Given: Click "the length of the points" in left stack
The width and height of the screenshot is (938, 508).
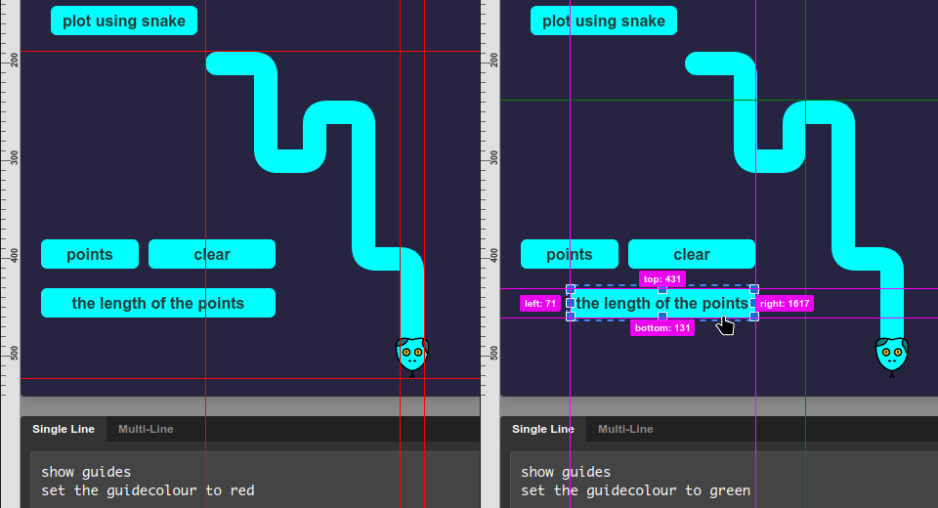Looking at the screenshot, I should (x=158, y=303).
